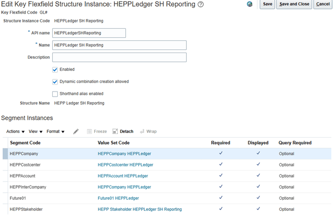Click the help question mark icon

201,5
